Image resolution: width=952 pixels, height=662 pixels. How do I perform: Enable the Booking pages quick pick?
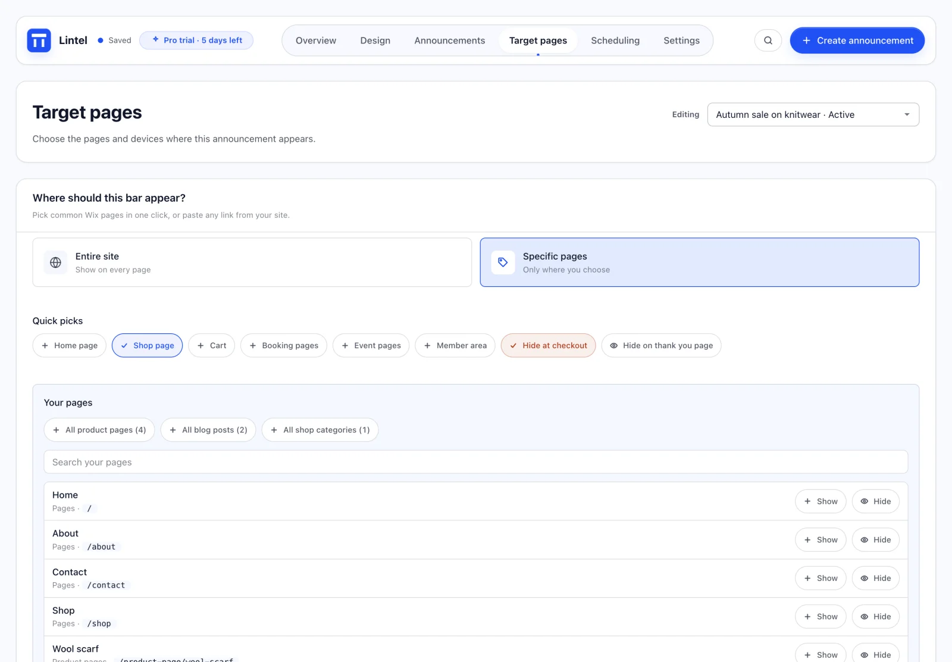pos(284,345)
